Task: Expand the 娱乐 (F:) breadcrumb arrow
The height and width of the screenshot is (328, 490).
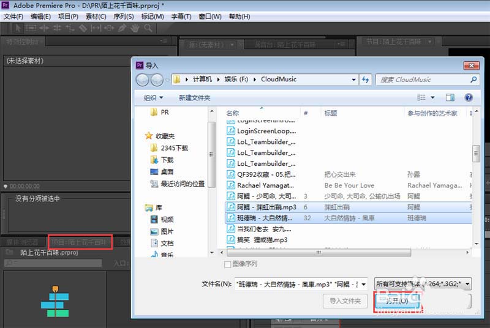Action: (x=255, y=80)
